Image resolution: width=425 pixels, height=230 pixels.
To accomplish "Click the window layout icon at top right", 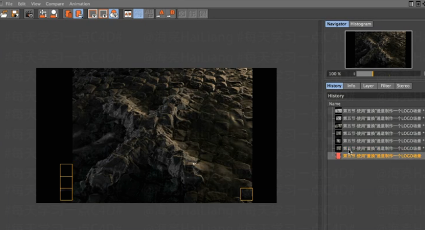I will tap(412, 4).
